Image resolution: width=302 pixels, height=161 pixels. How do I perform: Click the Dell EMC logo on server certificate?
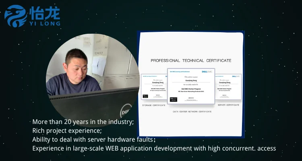click(236, 76)
